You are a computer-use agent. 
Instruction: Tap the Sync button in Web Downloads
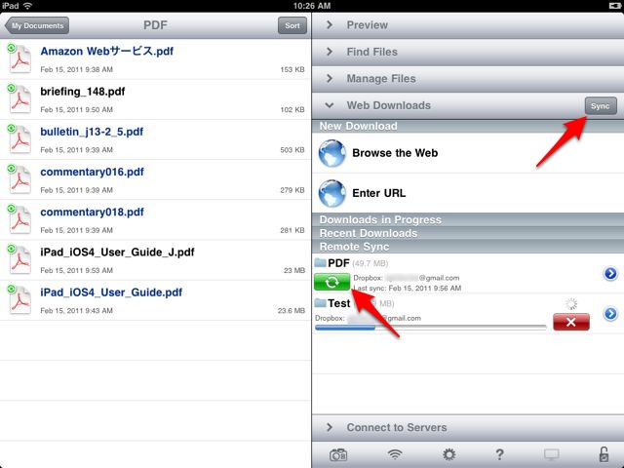[x=601, y=106]
